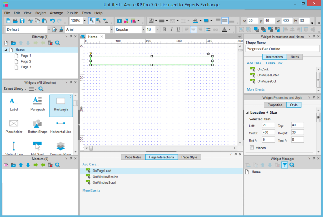323x217 pixels.
Task: Toggle center text alignment
Action: point(194,29)
